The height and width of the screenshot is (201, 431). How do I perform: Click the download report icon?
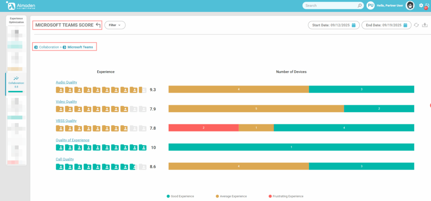click(424, 25)
